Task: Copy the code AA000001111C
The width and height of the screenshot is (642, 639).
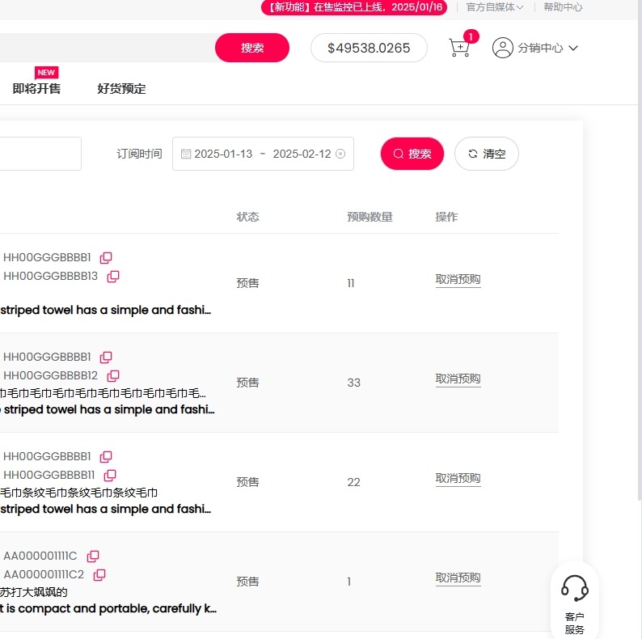Action: point(93,556)
